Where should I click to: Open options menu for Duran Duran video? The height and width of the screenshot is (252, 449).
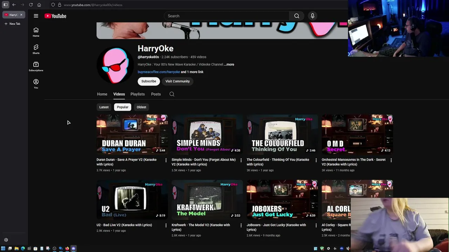click(x=166, y=160)
